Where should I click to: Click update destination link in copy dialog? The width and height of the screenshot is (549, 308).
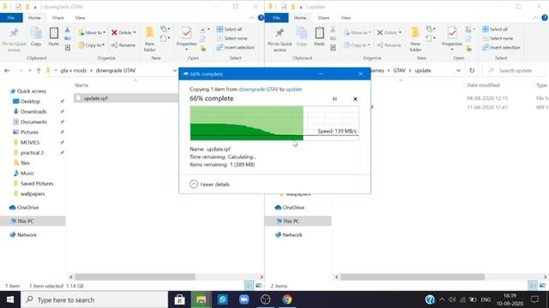(293, 89)
